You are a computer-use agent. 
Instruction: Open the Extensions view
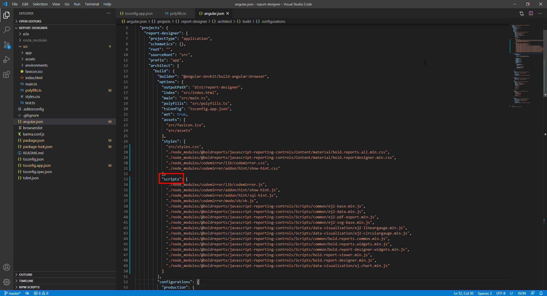tap(7, 75)
